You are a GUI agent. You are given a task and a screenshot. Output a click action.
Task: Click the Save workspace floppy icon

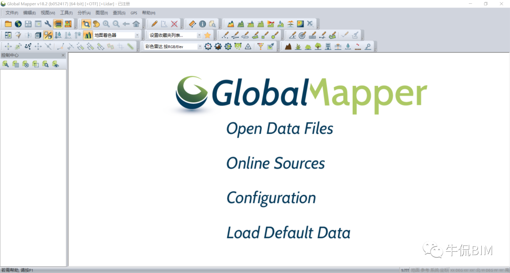coord(28,24)
